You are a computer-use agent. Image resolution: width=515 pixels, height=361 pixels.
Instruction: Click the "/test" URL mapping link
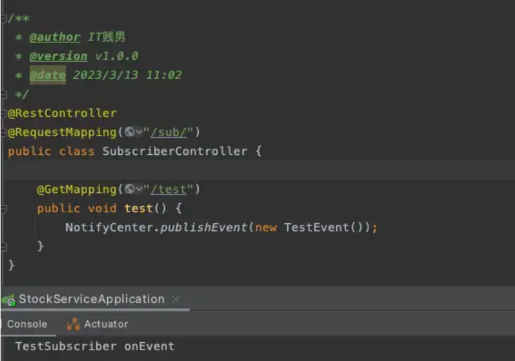point(168,189)
